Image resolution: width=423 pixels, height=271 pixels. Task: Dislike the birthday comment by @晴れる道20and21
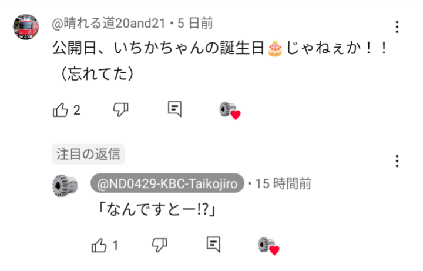pyautogui.click(x=120, y=109)
